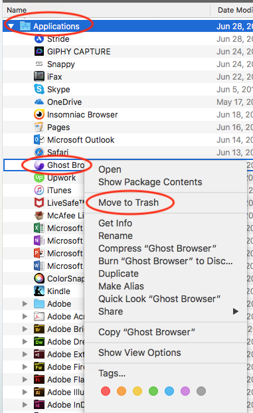The width and height of the screenshot is (253, 413).
Task: Expand the Adobe Acrobat folder
Action: (25, 316)
